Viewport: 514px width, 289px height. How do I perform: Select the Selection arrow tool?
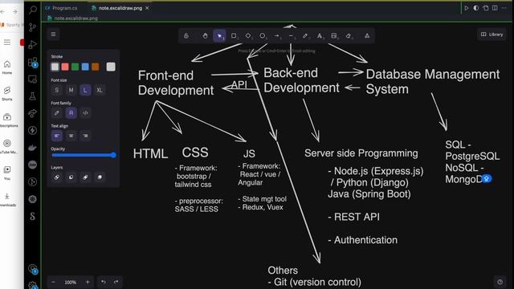pos(219,35)
